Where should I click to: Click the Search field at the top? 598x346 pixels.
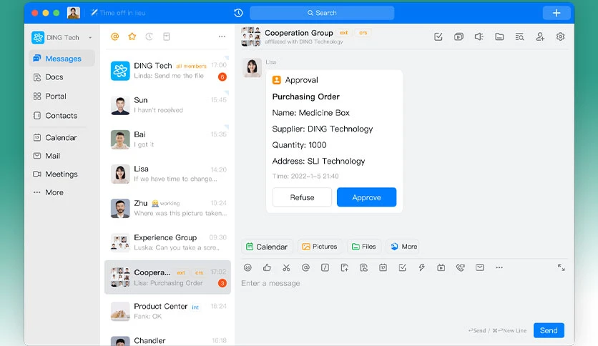(322, 13)
